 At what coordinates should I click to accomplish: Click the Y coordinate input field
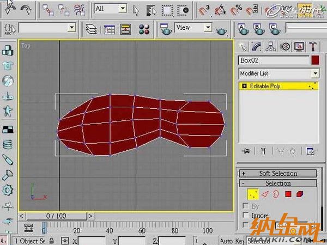tap(132, 241)
